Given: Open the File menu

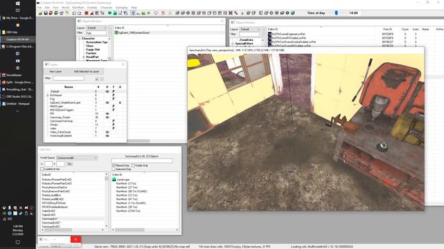Looking at the screenshot, I should (x=40, y=8).
